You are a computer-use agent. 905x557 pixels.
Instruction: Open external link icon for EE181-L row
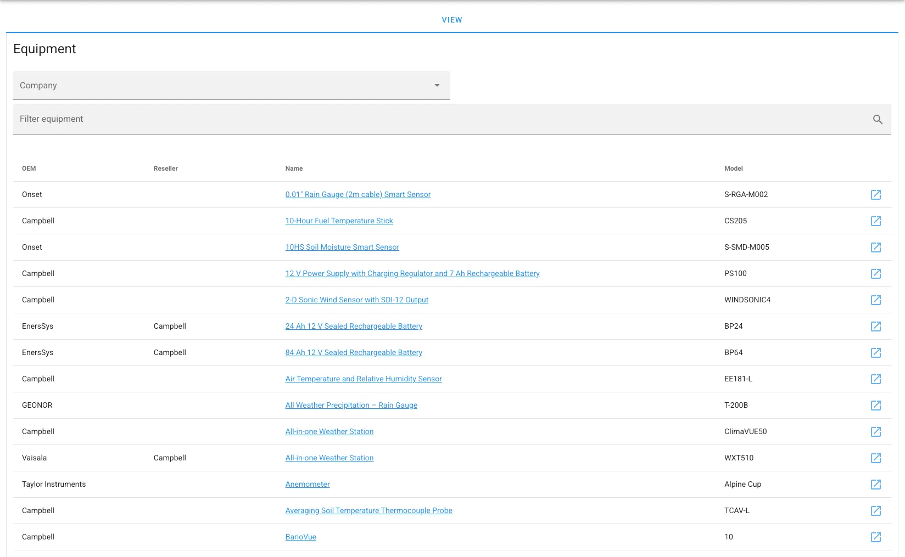pyautogui.click(x=876, y=379)
